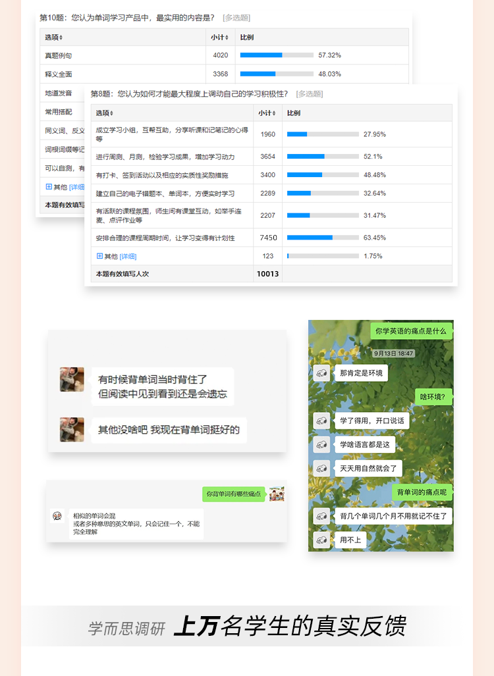Select 有打卡、签到活动 option text
The height and width of the screenshot is (676, 494).
[x=162, y=175]
